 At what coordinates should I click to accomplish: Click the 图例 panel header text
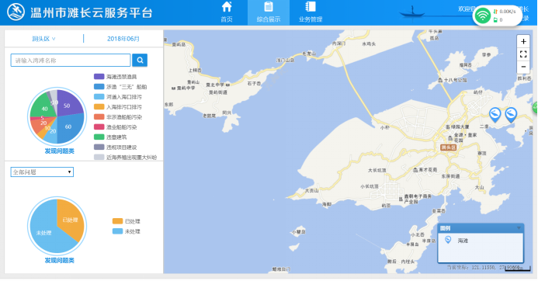(x=445, y=228)
